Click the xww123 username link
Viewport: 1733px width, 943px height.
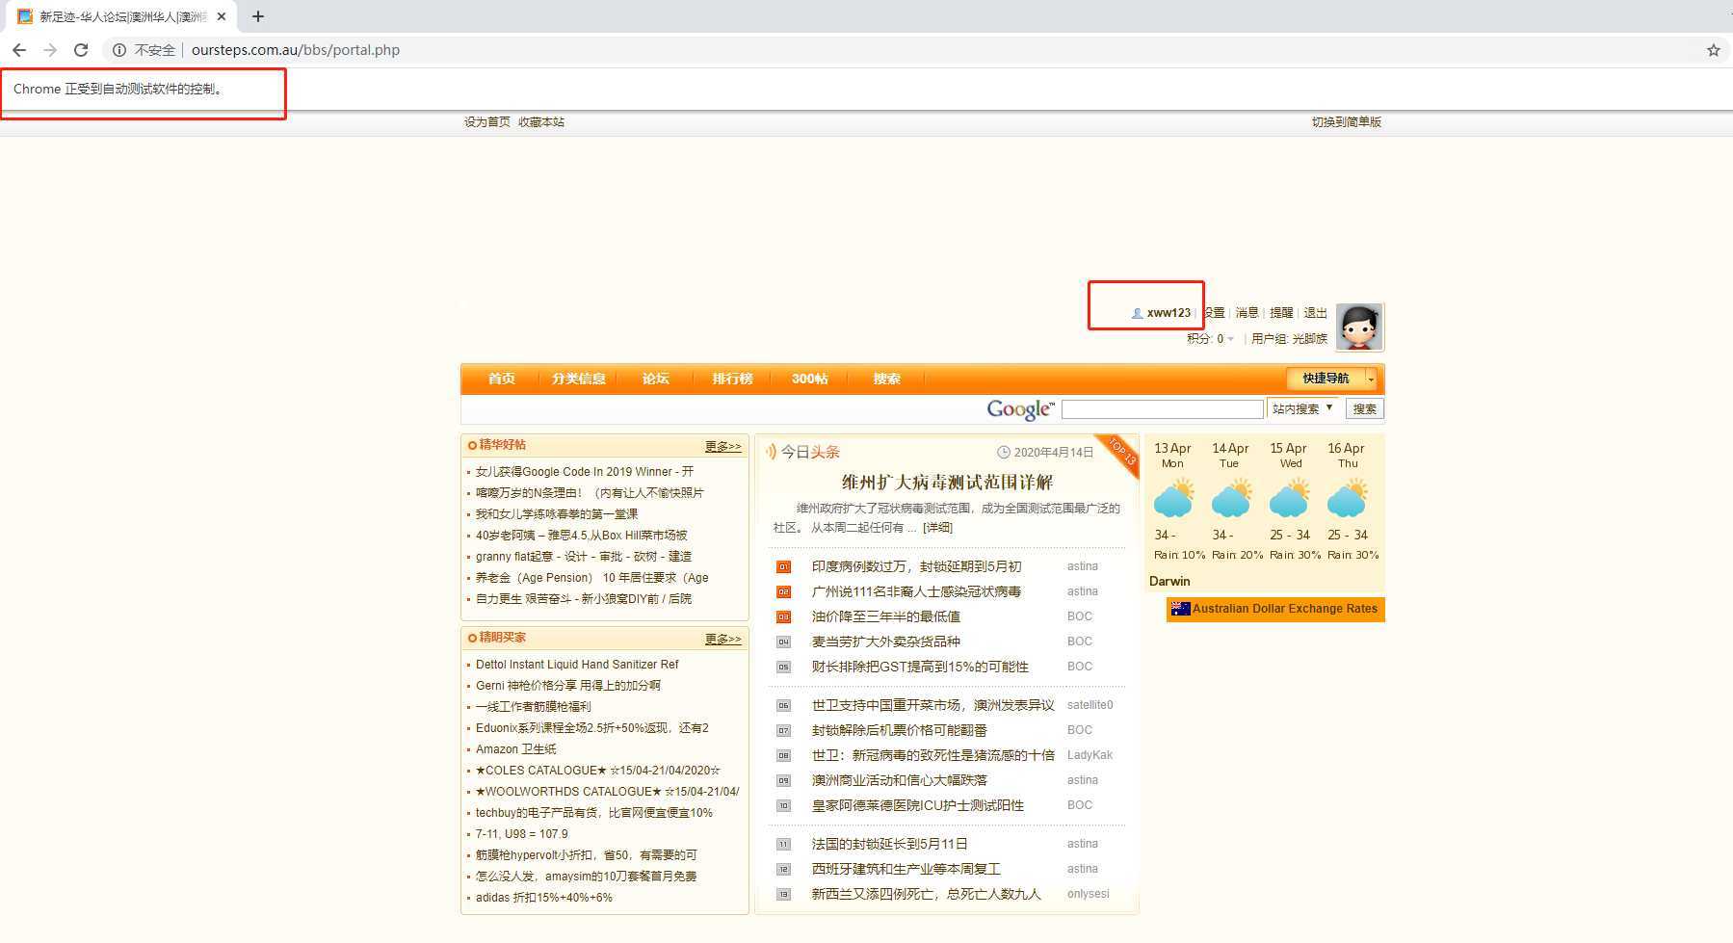[x=1168, y=313]
